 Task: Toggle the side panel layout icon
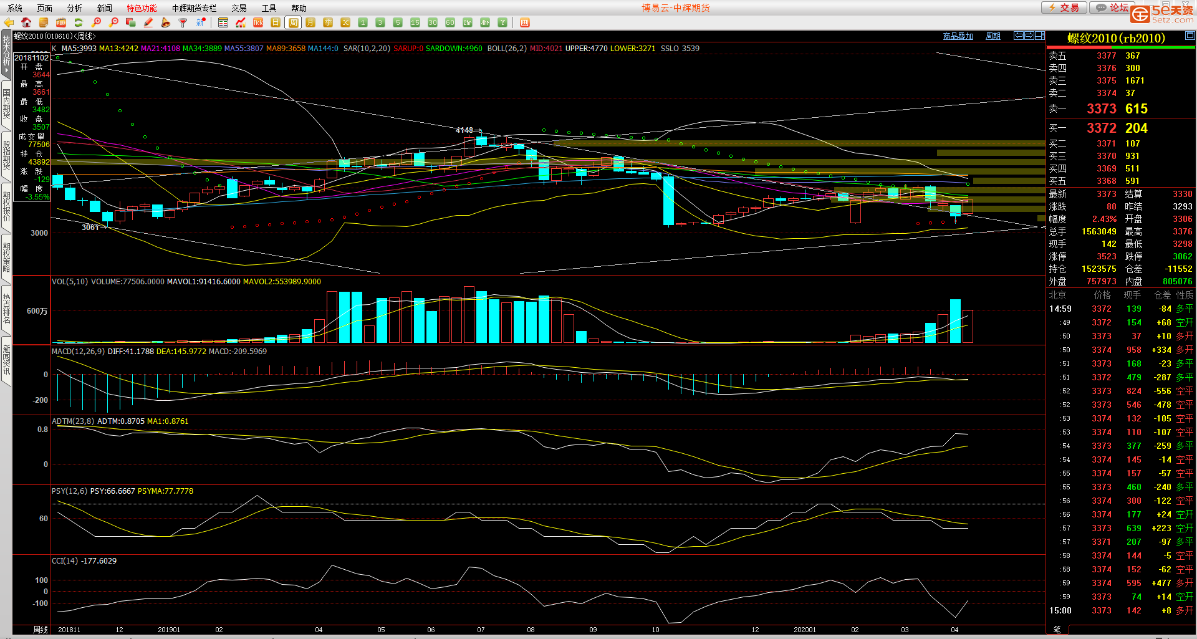[x=1040, y=36]
